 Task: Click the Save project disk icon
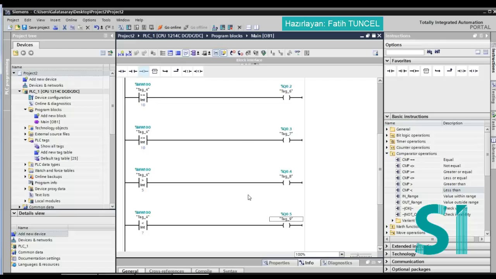click(24, 28)
